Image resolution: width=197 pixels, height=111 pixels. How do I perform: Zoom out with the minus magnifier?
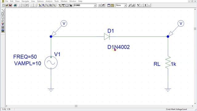coord(47,5)
